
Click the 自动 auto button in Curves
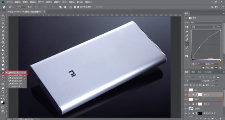tap(218, 27)
